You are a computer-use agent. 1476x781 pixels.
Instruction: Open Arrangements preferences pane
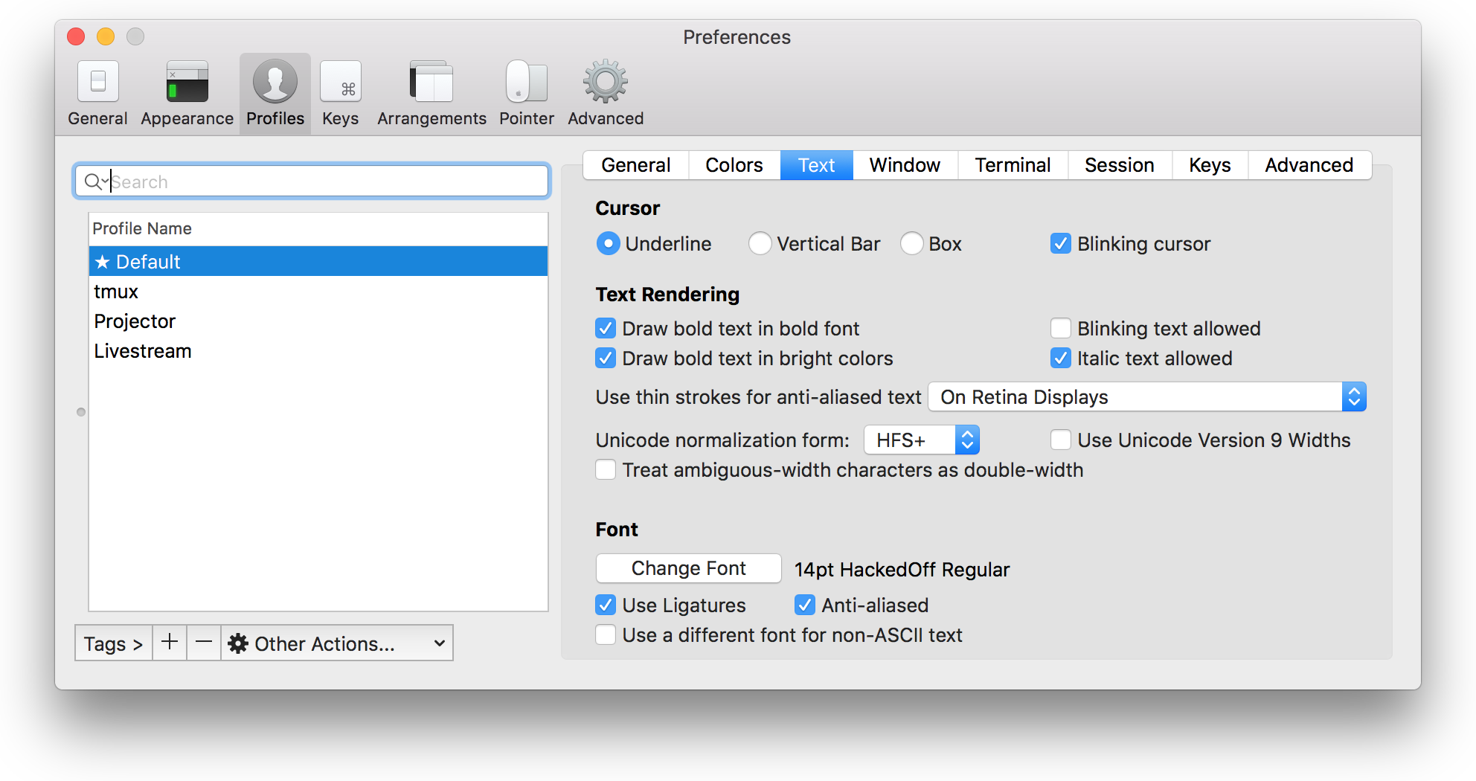click(x=431, y=94)
